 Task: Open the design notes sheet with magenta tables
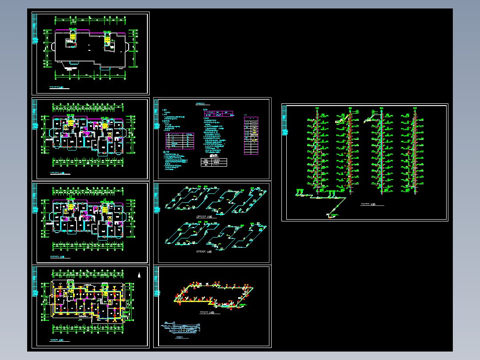(x=212, y=139)
